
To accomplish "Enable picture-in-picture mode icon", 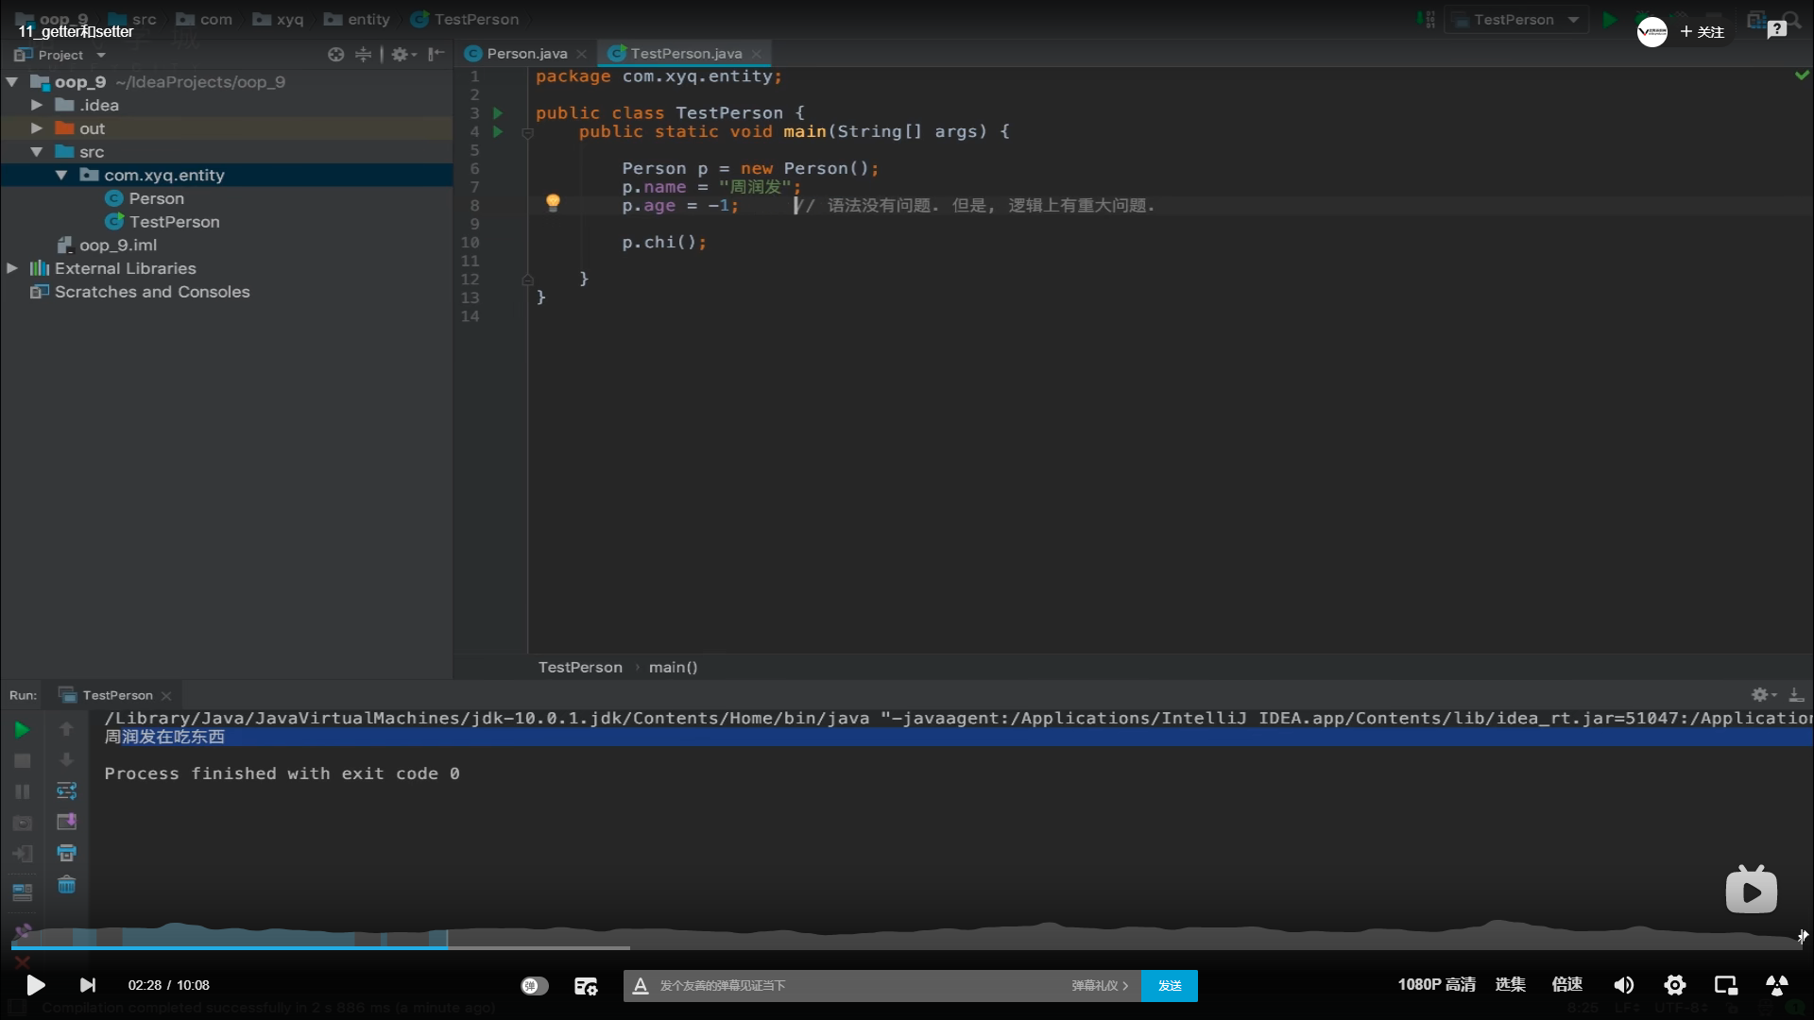I will pos(1725,985).
